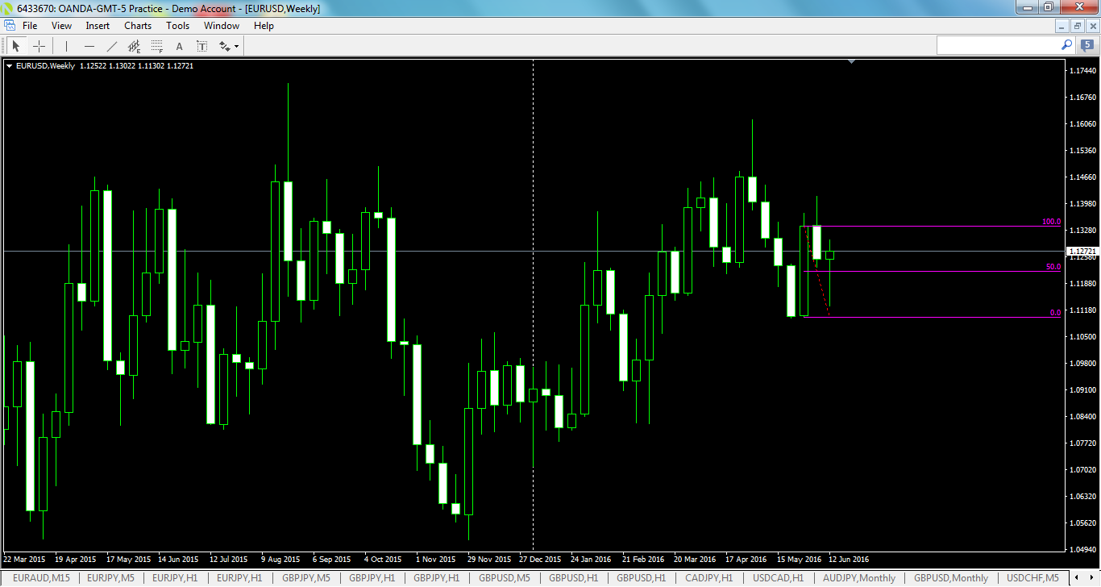This screenshot has height=587, width=1101.
Task: Select the Vertical Line drawing tool
Action: 66,45
